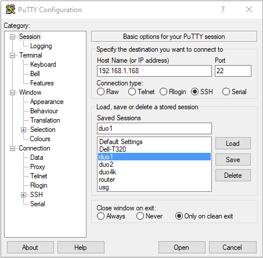The height and width of the screenshot is (258, 263).
Task: Open the Window category
Action: 30,92
